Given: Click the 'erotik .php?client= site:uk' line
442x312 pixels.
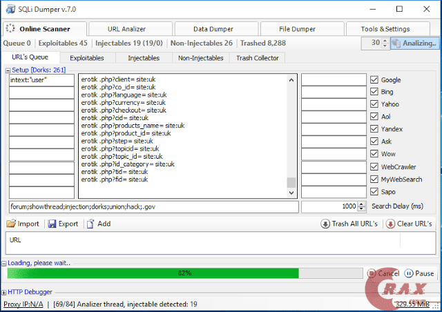Looking at the screenshot, I should (118, 79).
